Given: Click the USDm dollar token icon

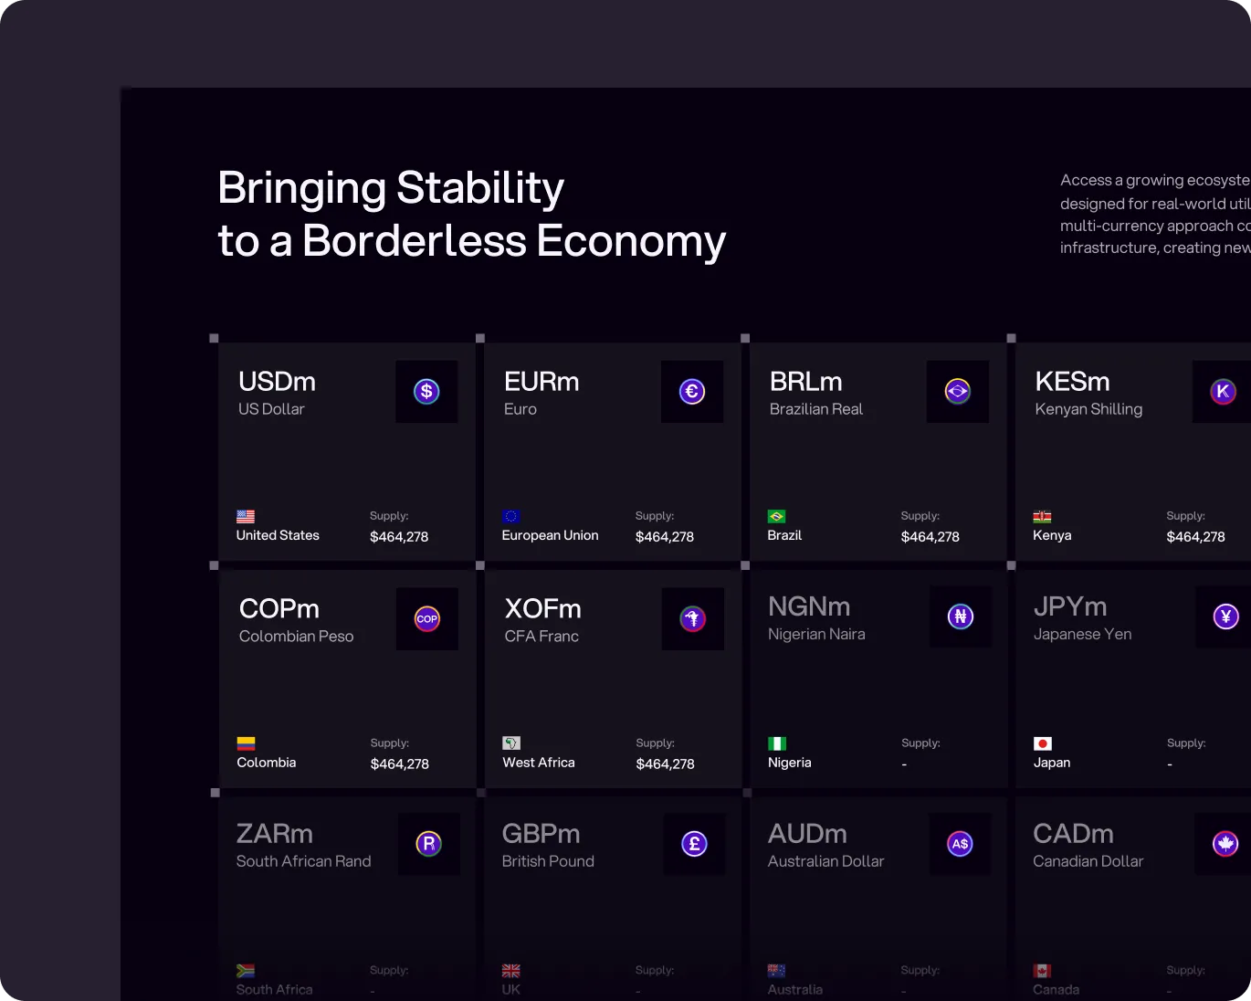Looking at the screenshot, I should click(x=426, y=391).
